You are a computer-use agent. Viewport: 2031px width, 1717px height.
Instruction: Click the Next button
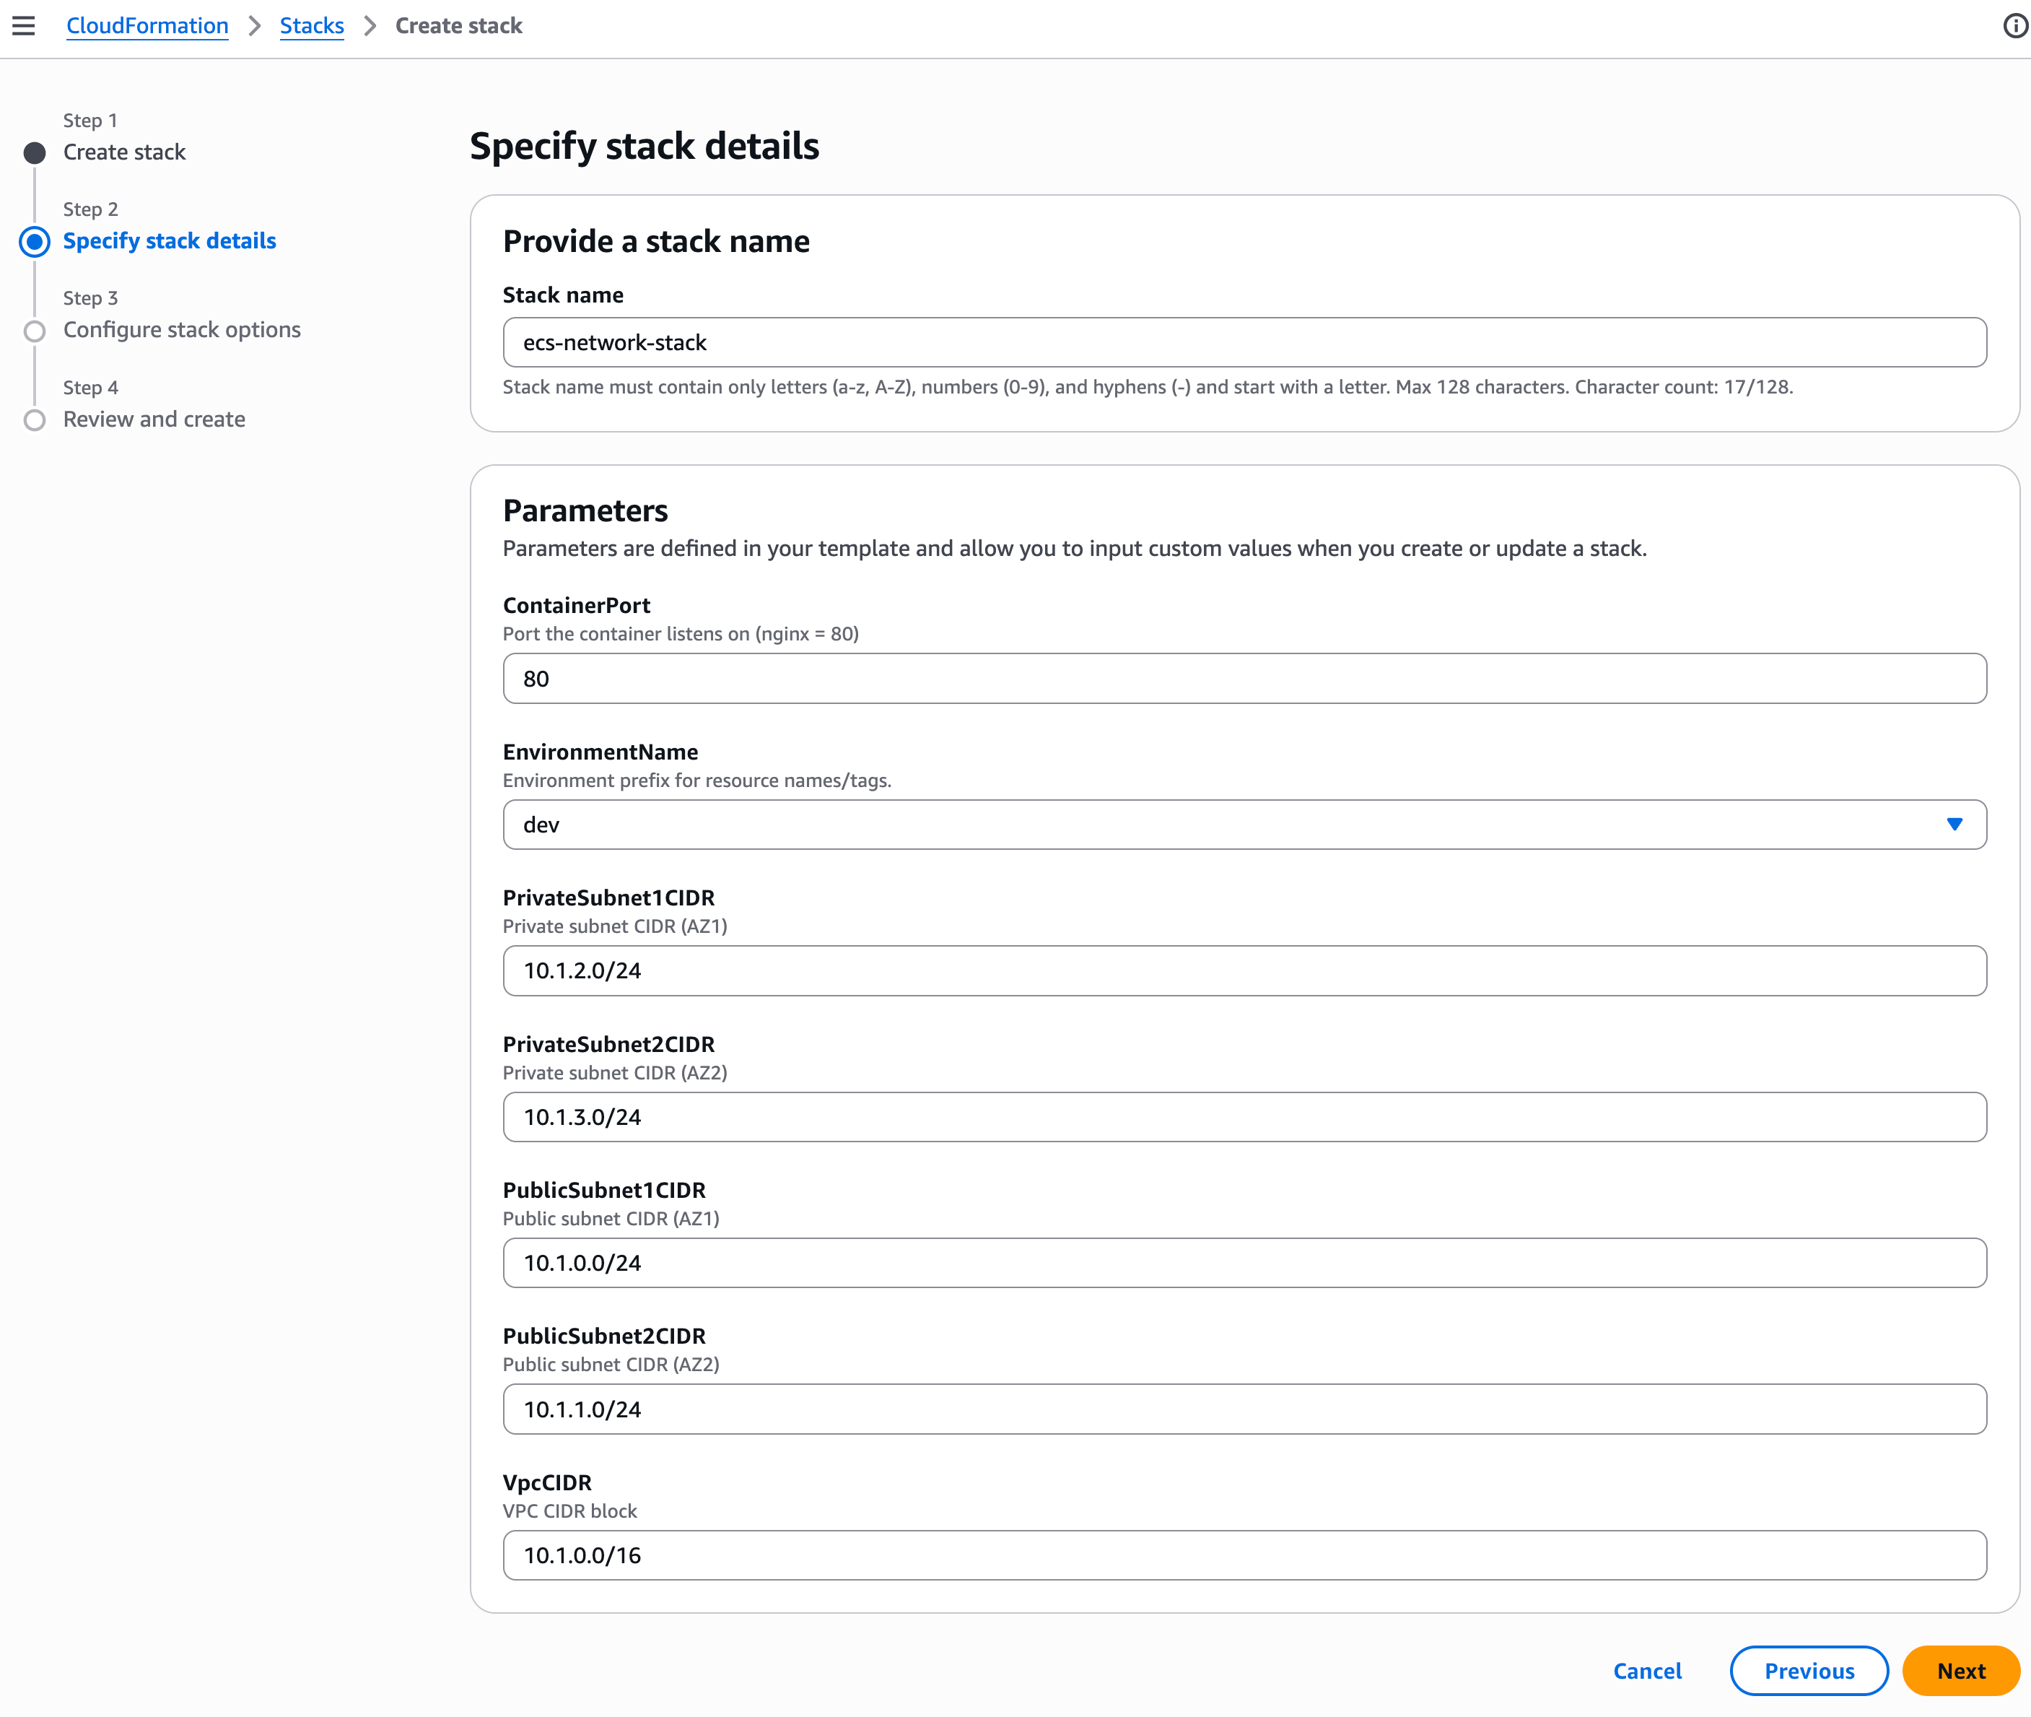(x=1960, y=1670)
